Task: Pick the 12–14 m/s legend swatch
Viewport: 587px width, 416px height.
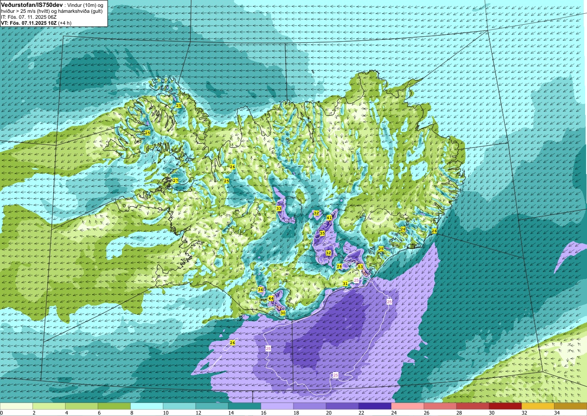Action: click(x=212, y=406)
